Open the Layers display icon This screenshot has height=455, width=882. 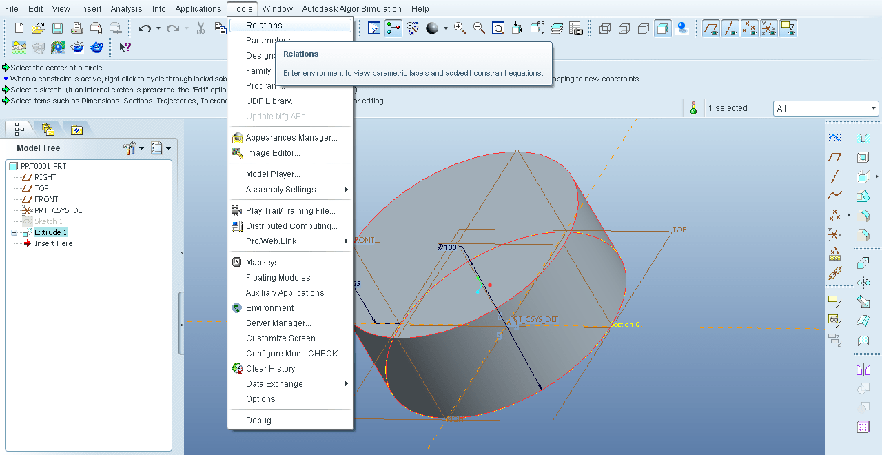557,28
